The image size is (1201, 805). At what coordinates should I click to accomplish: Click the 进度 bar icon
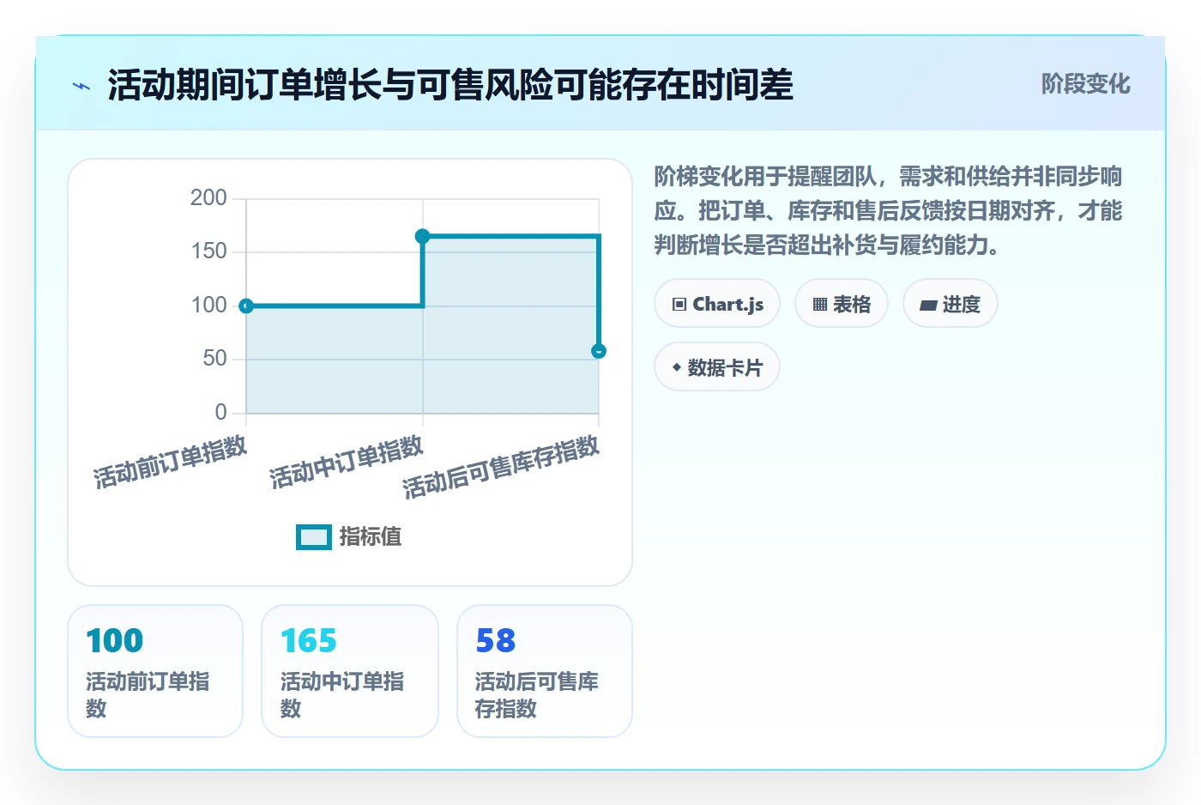(928, 305)
